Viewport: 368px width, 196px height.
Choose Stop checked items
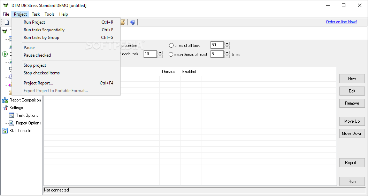tap(66, 73)
